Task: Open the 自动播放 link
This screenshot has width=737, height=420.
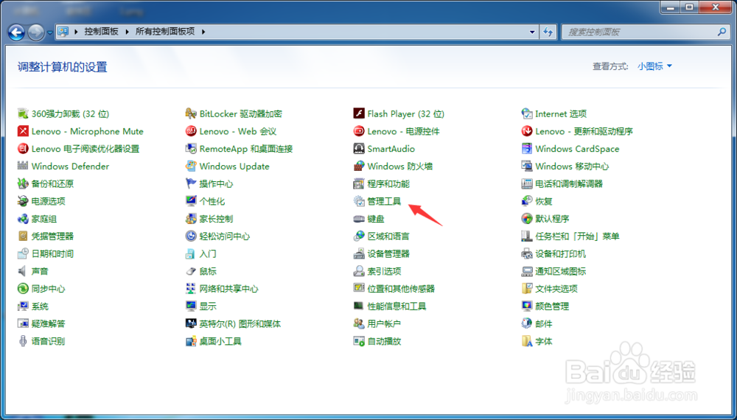Action: point(384,342)
